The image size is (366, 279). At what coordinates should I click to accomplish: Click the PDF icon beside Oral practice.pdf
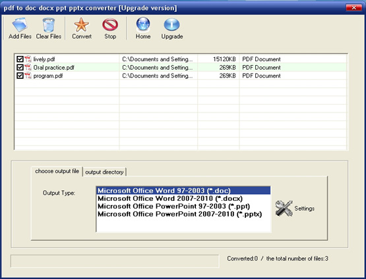click(28, 67)
